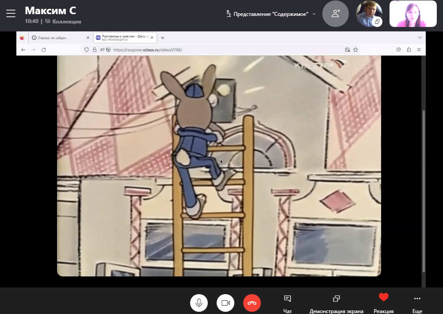Screen dimensions: 443x314
Task: Click the cartoon video player
Action: coord(219,166)
